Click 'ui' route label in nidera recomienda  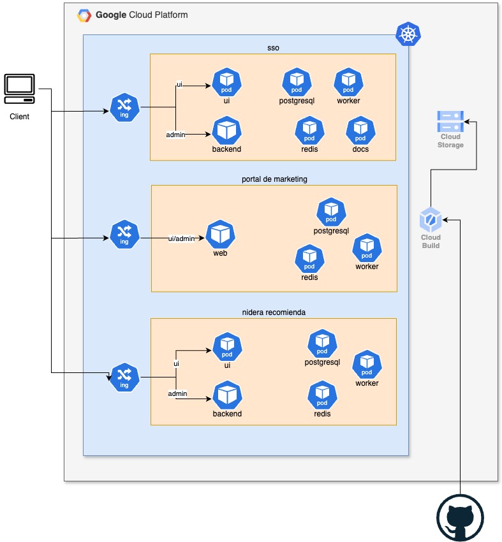[x=176, y=363]
